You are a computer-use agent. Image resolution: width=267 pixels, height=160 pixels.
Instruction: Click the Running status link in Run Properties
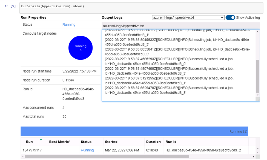point(69,25)
